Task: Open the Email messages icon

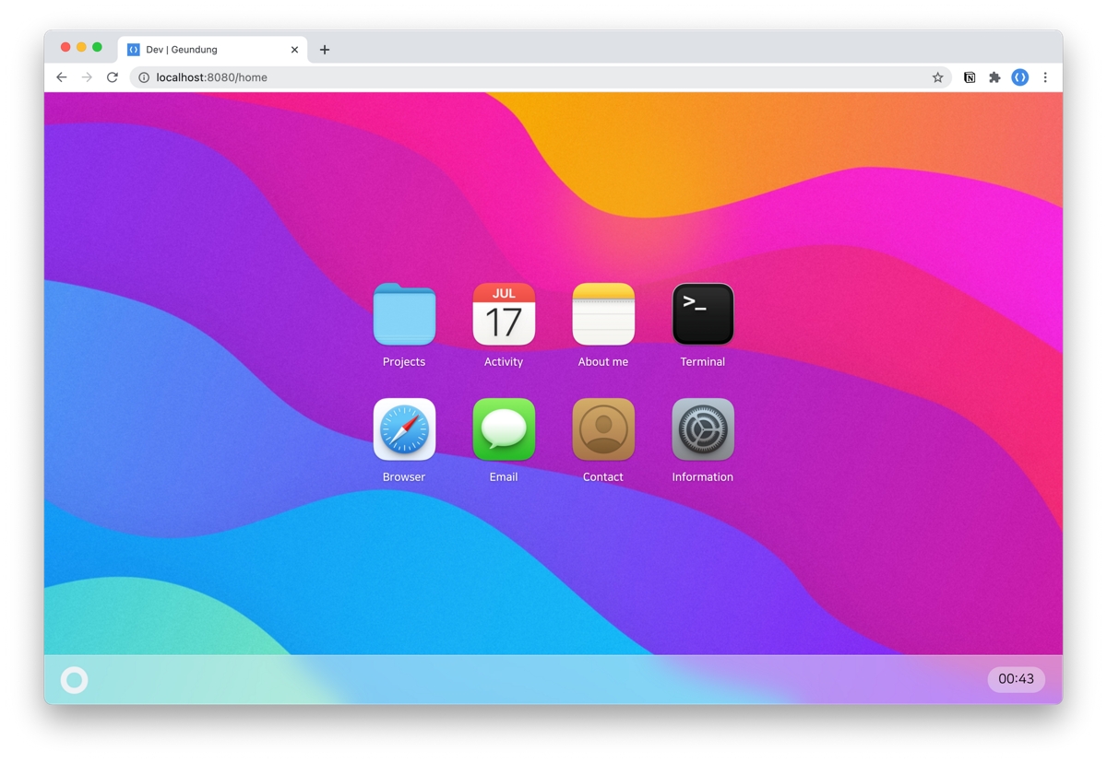Action: [504, 429]
